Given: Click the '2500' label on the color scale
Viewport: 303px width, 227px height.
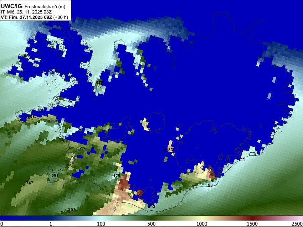Looking at the screenshot, I should (x=297, y=224).
